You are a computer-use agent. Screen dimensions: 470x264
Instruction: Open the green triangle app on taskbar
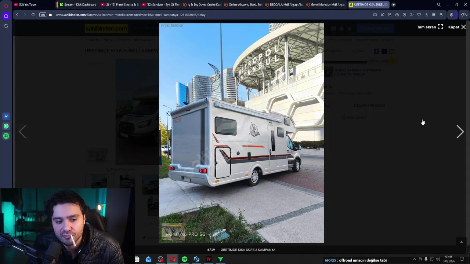(x=221, y=259)
